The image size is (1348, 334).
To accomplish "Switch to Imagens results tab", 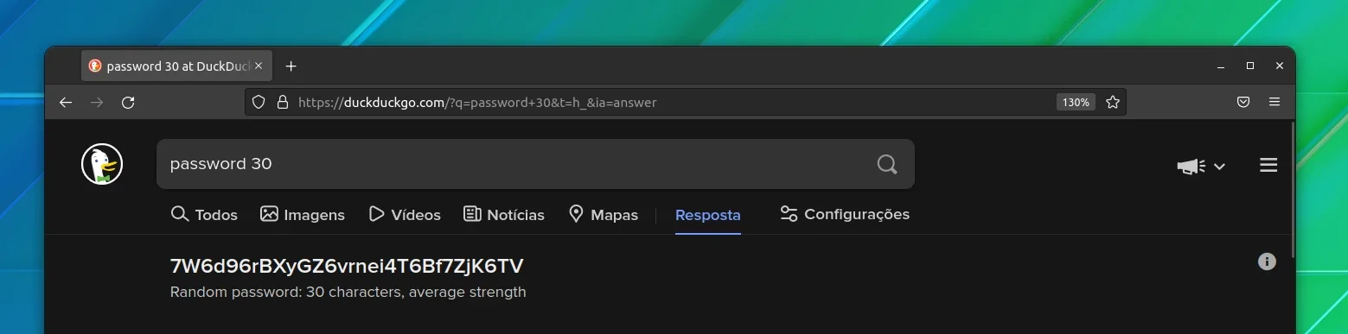I will [x=303, y=214].
